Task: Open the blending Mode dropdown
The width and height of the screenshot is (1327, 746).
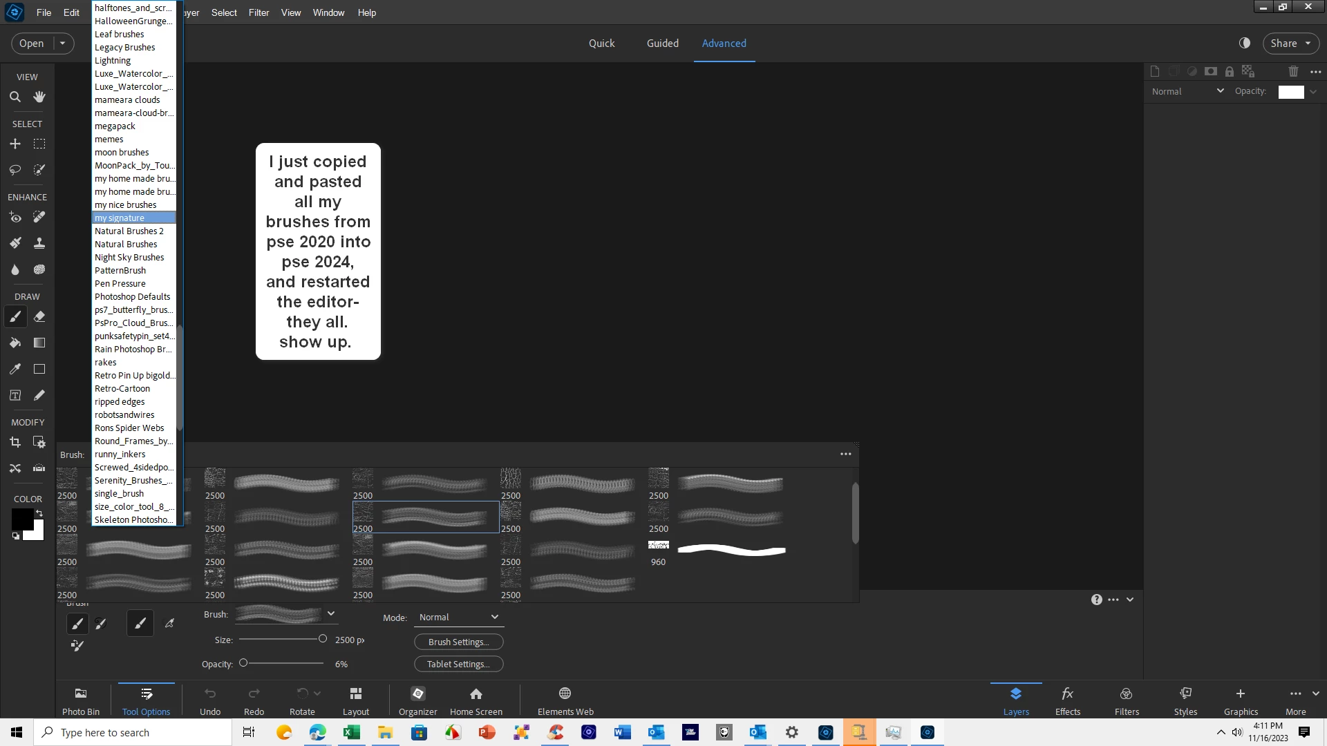Action: tap(459, 617)
